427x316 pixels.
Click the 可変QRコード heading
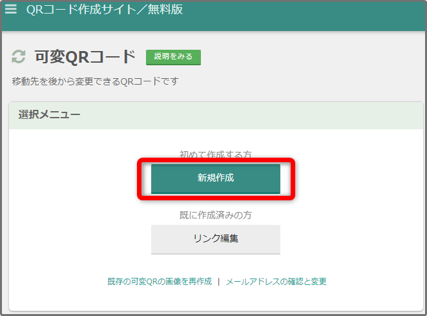point(85,57)
